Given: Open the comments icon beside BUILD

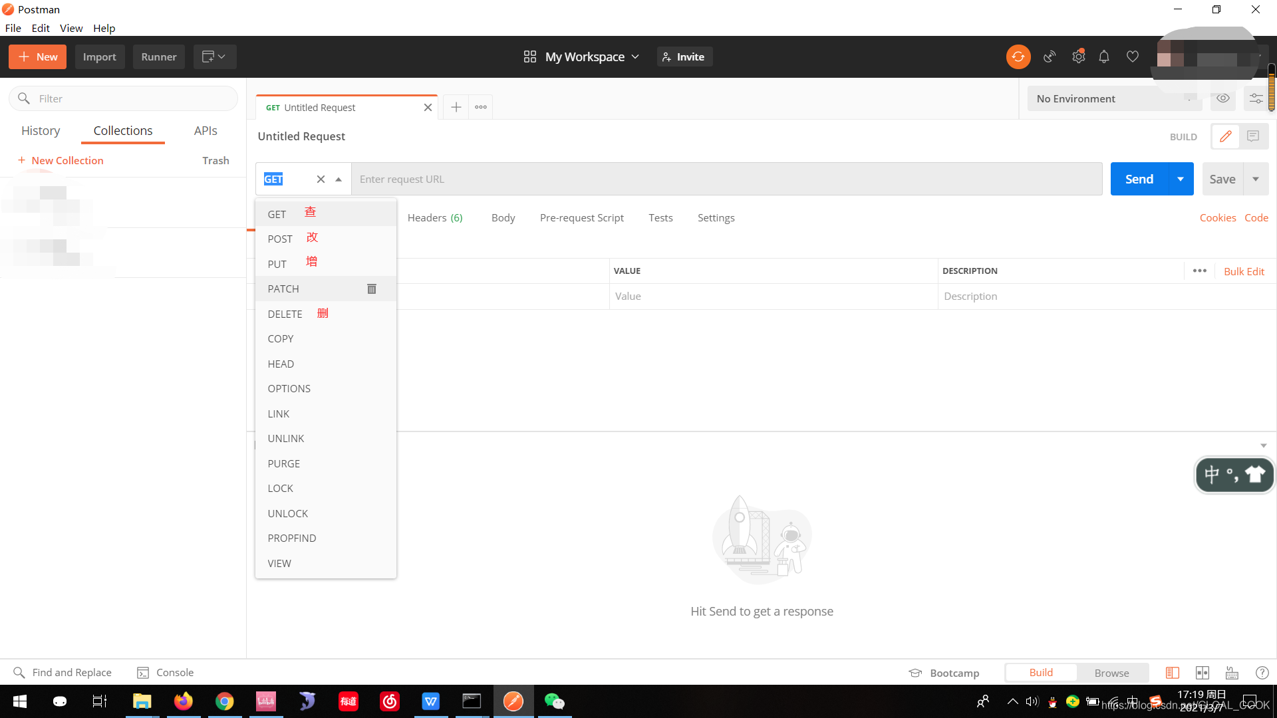Looking at the screenshot, I should [1253, 136].
